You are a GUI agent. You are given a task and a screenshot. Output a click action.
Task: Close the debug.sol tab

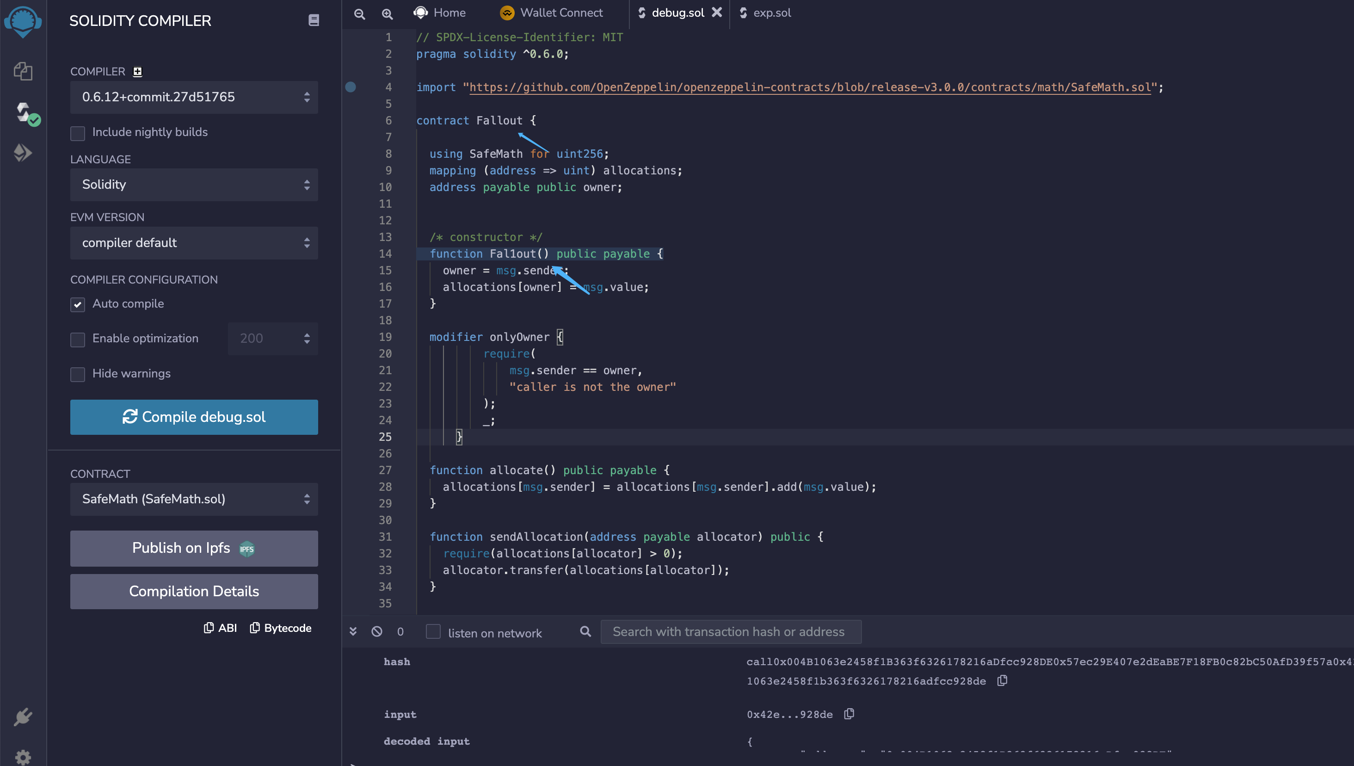pos(716,12)
